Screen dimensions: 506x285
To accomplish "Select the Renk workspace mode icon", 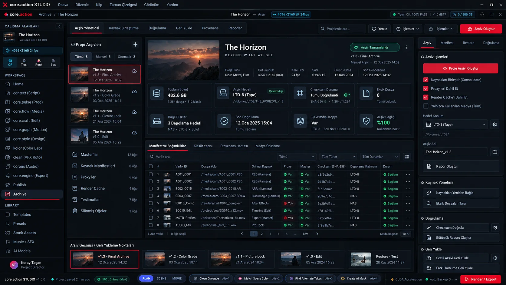I will click(39, 62).
